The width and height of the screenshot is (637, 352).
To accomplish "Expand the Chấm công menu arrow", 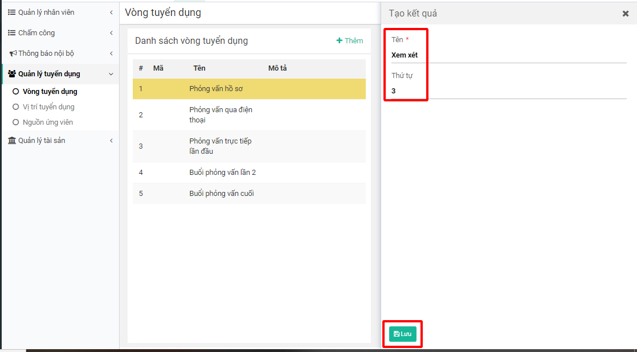I will 111,33.
